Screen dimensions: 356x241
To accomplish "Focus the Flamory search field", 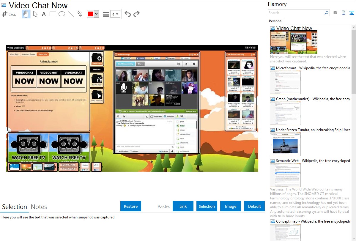I will click(296, 13).
